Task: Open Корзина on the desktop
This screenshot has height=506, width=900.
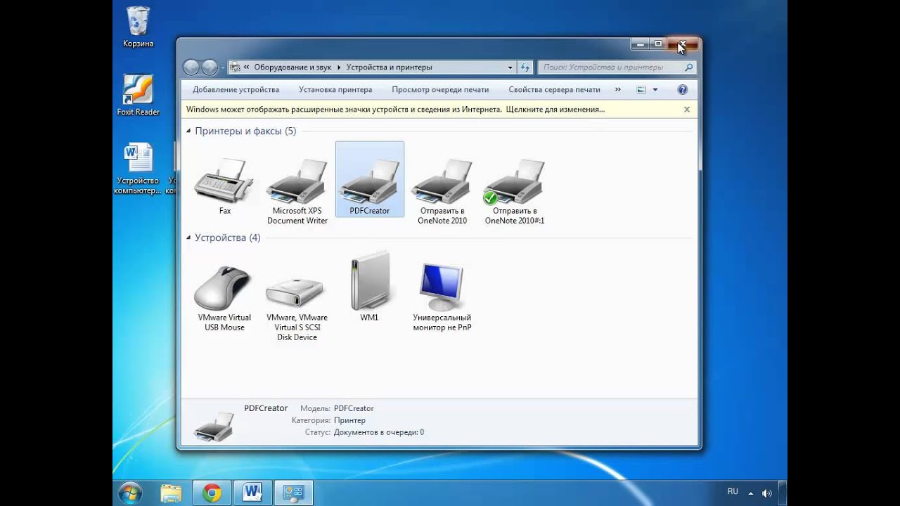Action: 138,27
